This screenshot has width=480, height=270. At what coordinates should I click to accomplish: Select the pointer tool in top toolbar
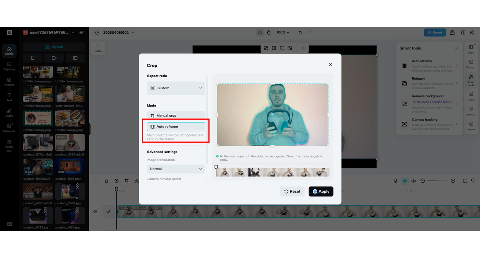(260, 33)
